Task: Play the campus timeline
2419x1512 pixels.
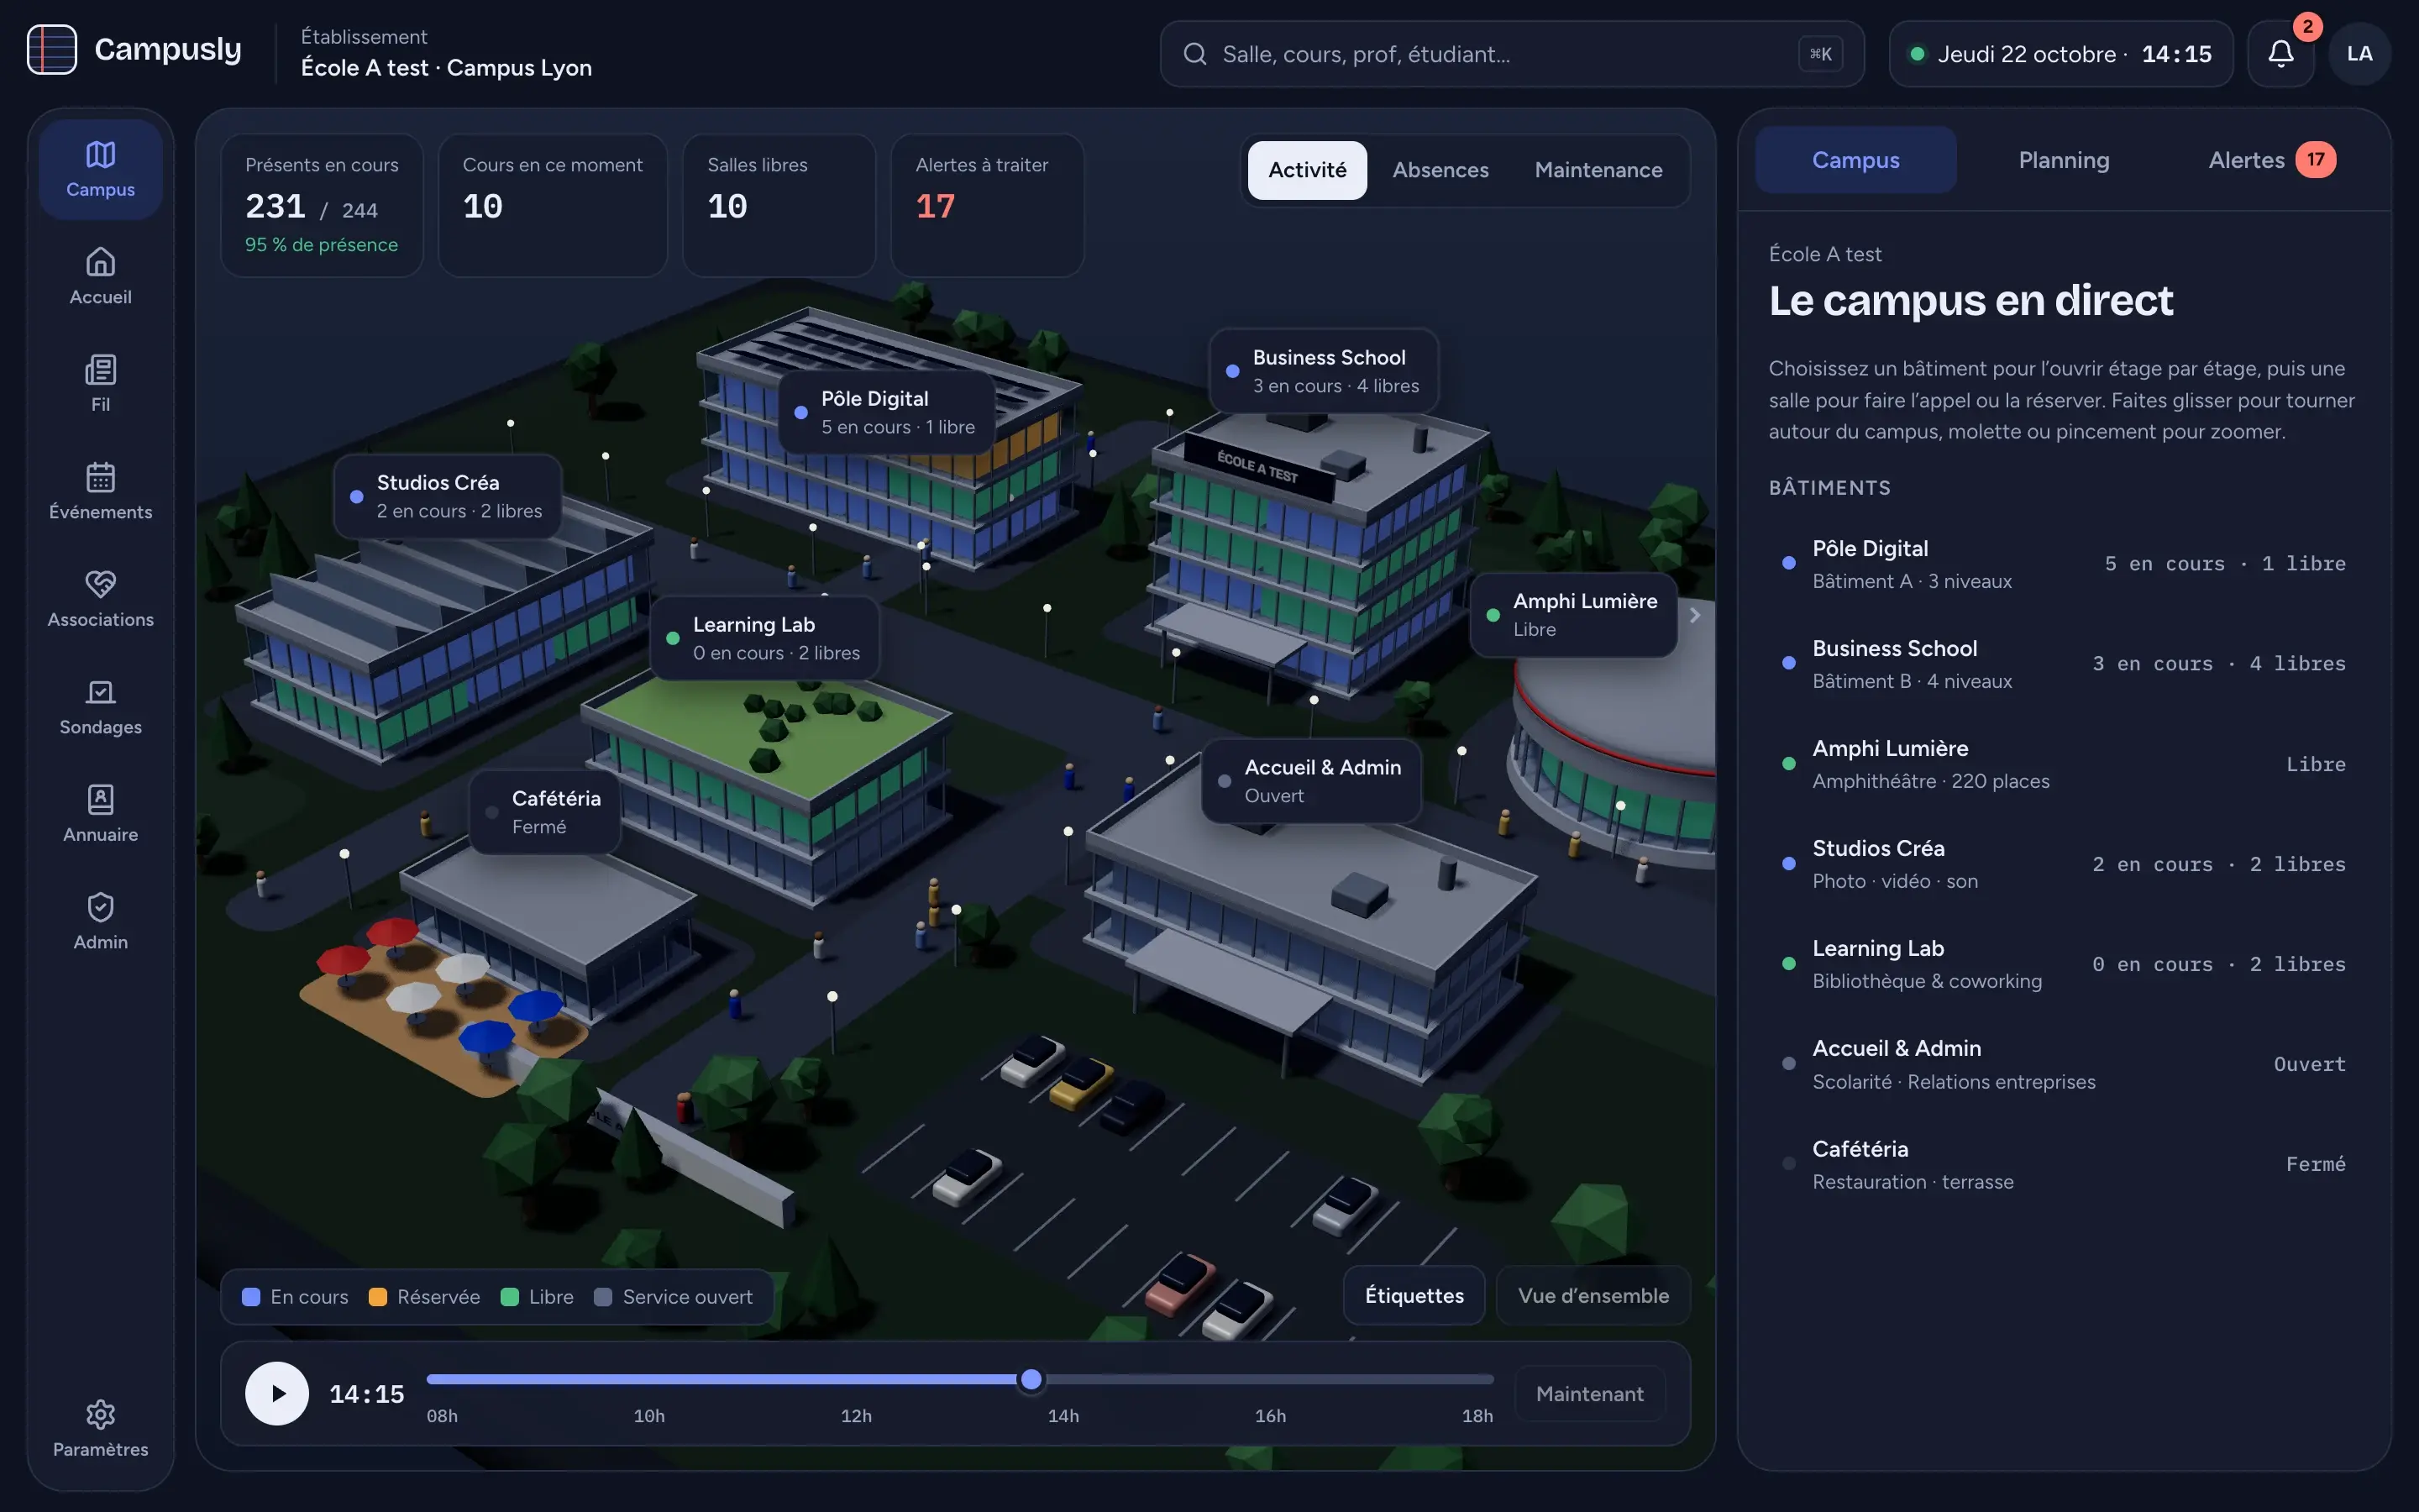Action: coord(277,1393)
